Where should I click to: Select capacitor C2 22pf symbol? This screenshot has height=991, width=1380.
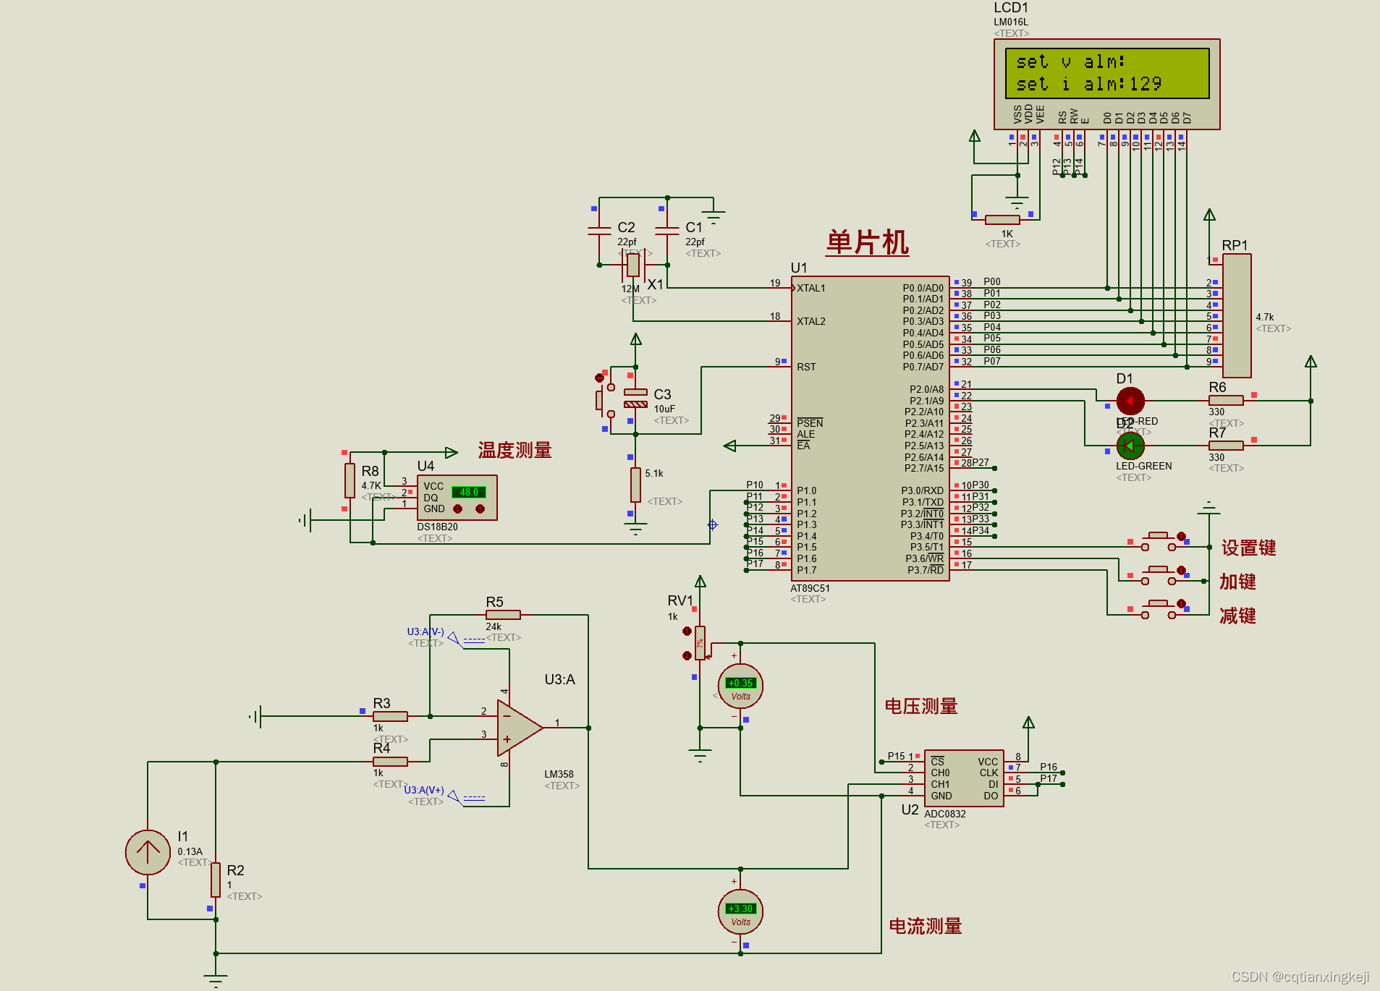(599, 231)
